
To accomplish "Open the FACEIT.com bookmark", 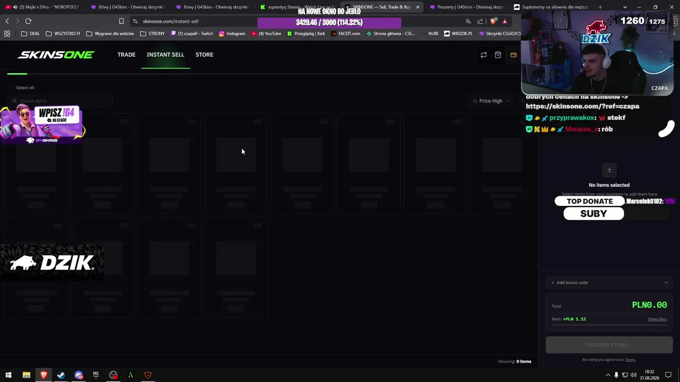I will pos(345,33).
